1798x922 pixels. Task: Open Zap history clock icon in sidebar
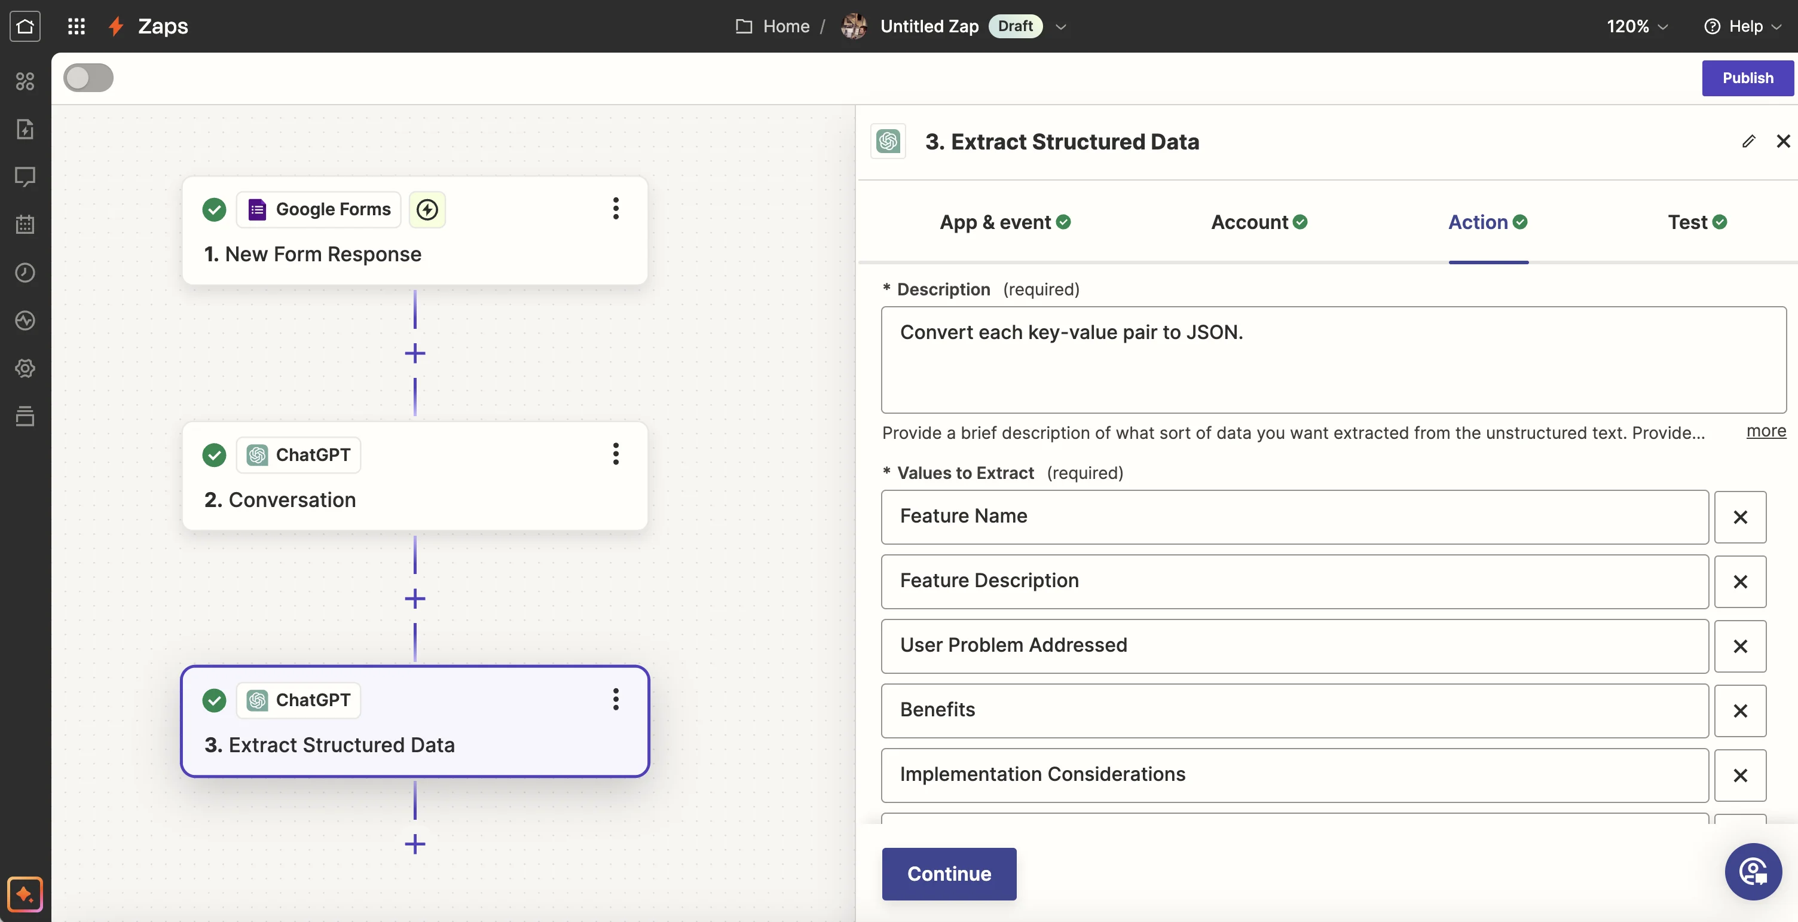click(x=25, y=272)
